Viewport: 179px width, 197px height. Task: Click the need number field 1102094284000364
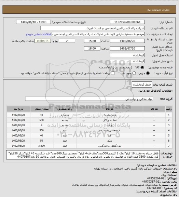click(x=127, y=22)
